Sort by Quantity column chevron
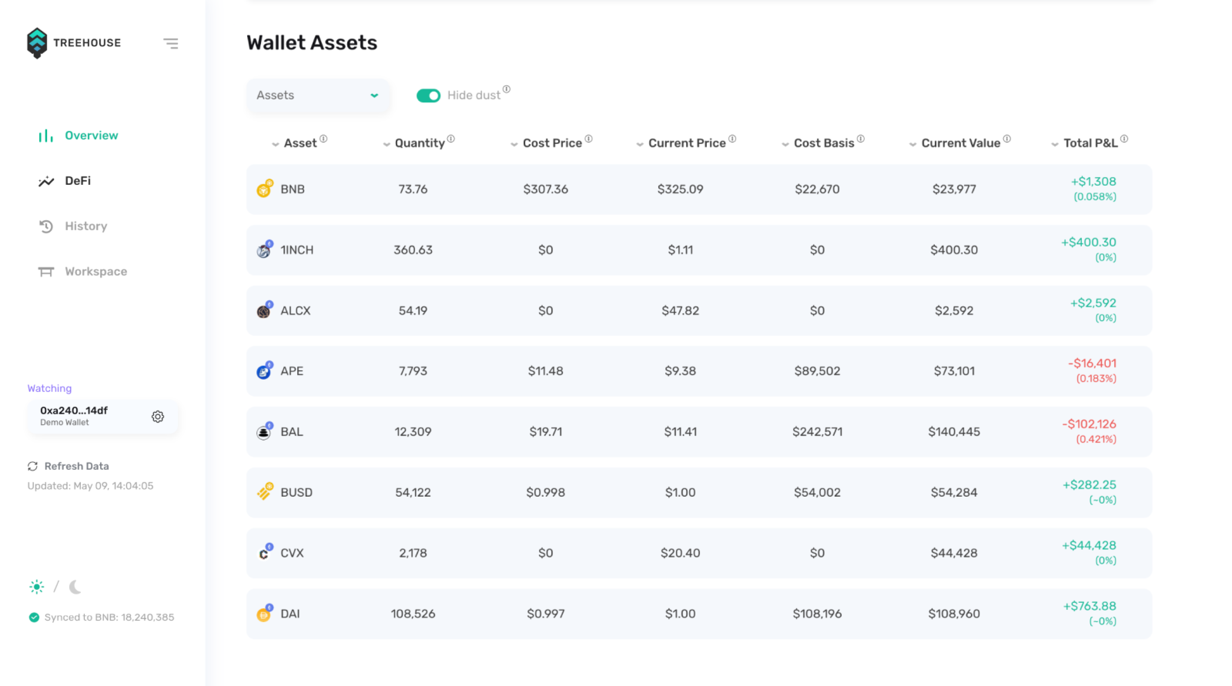Image resolution: width=1232 pixels, height=686 pixels. tap(387, 144)
